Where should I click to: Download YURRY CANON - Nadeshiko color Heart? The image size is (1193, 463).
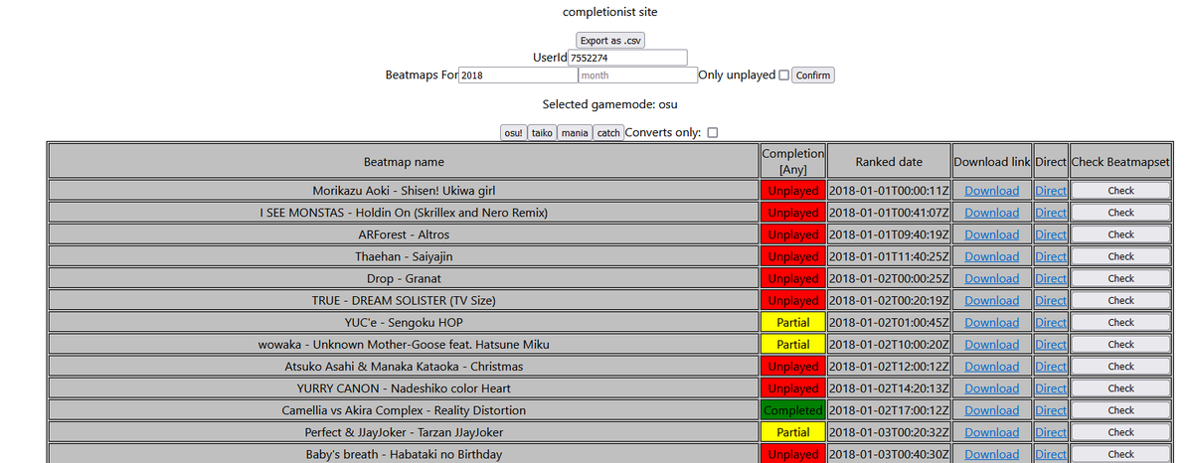point(991,388)
